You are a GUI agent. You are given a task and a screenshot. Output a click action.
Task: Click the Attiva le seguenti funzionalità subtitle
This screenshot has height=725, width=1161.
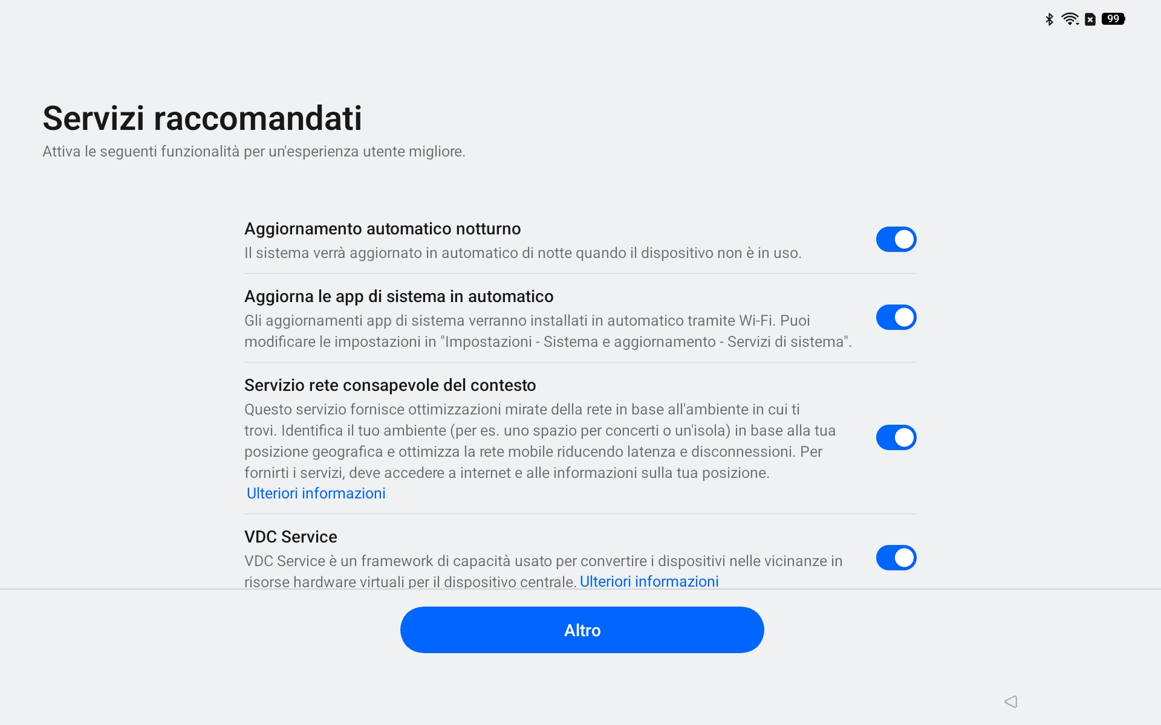[x=254, y=152]
